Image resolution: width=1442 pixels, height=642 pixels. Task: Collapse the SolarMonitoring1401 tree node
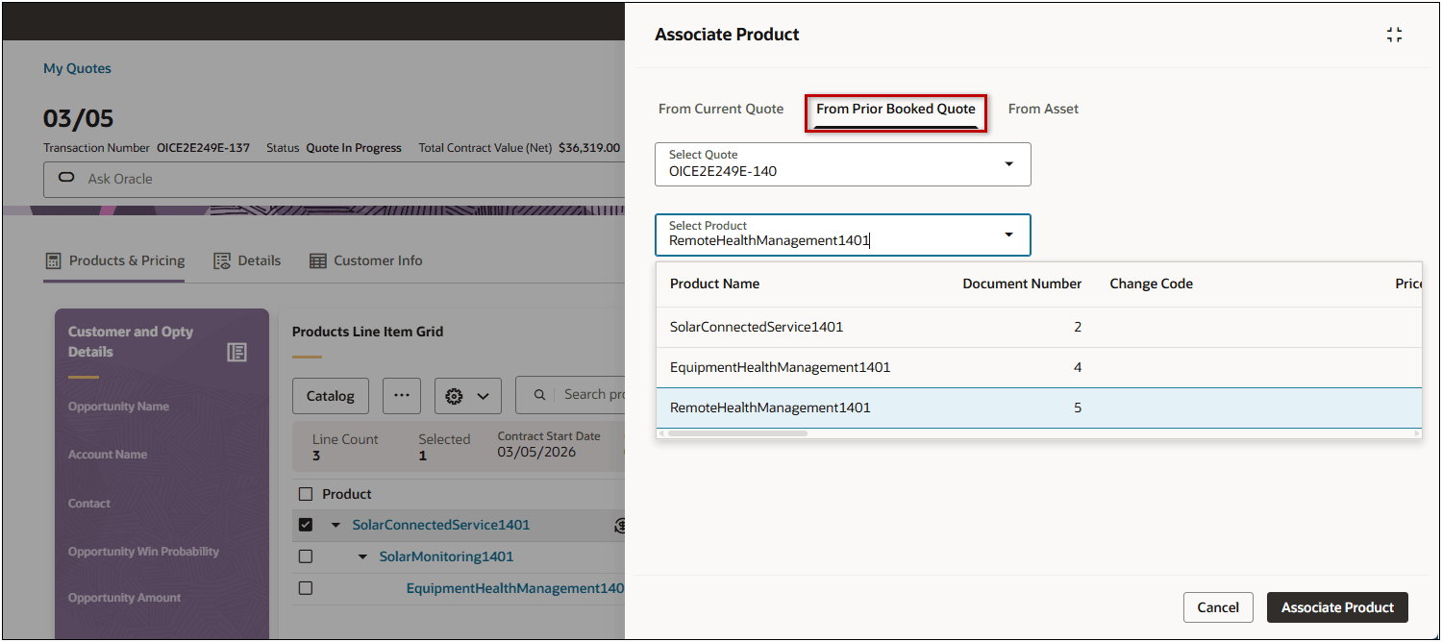[x=362, y=556]
